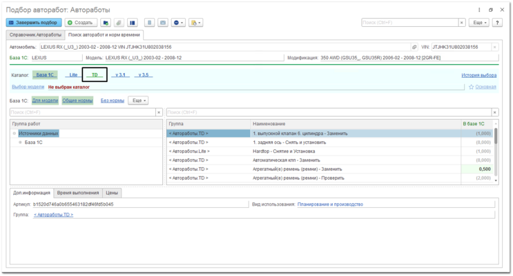This screenshot has height=276, width=513.
Task: Open the Цены tab
Action: click(x=112, y=193)
